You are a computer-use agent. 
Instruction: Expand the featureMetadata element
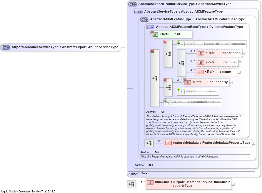click(253, 143)
